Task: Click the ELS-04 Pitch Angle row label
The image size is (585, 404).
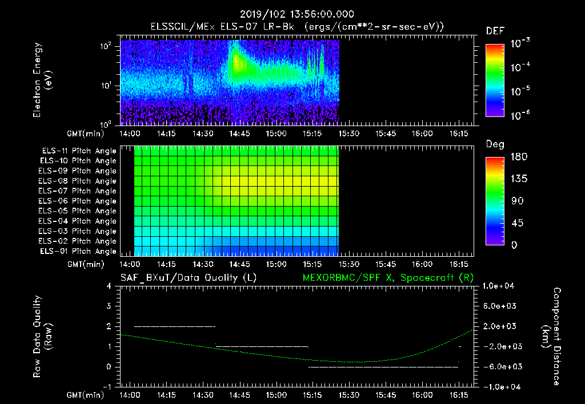Action: click(77, 221)
